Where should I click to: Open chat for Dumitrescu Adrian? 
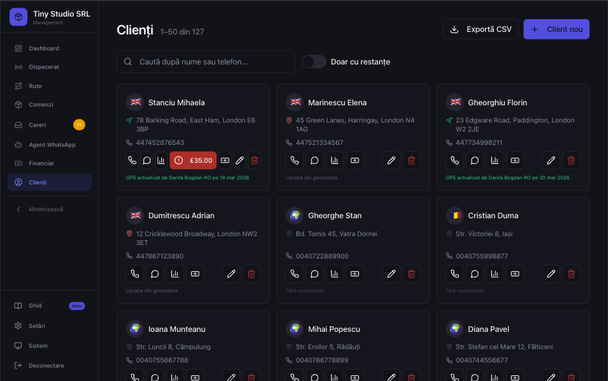coord(155,274)
